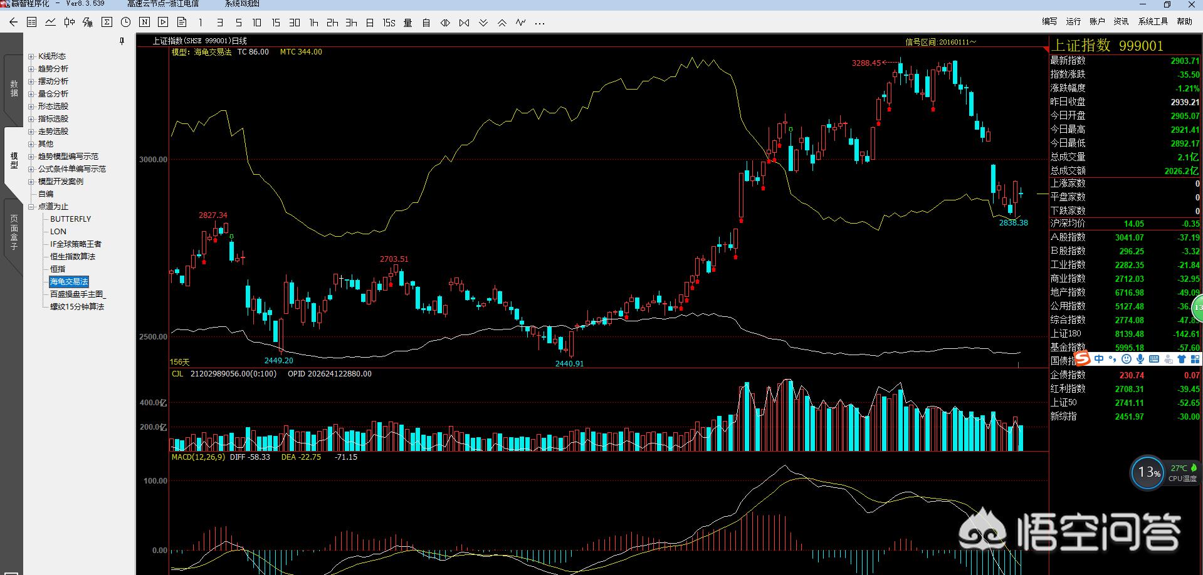The height and width of the screenshot is (575, 1203).
Task: Open the quote list table icon
Action: click(x=32, y=23)
